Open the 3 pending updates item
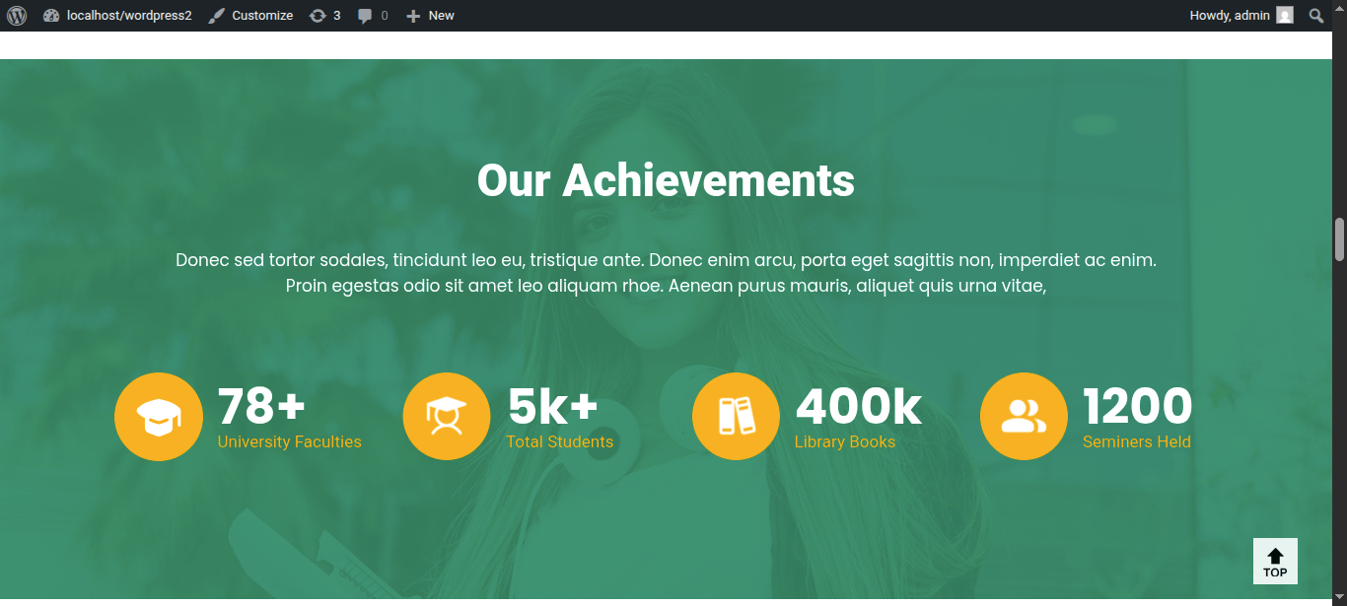Screen dimensions: 1347x606 pos(325,16)
